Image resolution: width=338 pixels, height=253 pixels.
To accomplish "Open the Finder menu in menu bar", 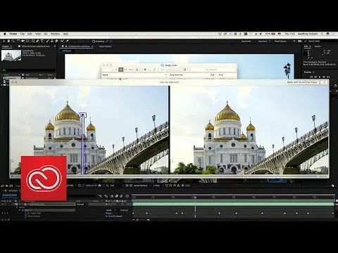I will tap(13, 34).
